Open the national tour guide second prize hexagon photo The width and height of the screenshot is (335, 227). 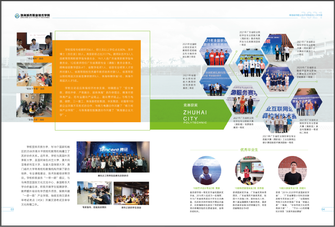click(216, 82)
